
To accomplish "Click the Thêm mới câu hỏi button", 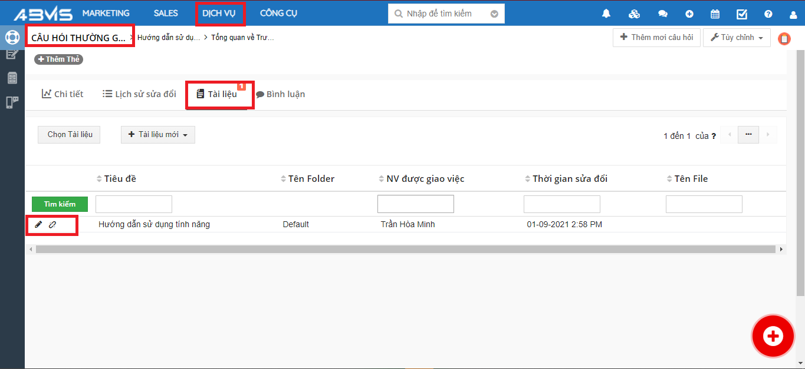I will (x=656, y=38).
